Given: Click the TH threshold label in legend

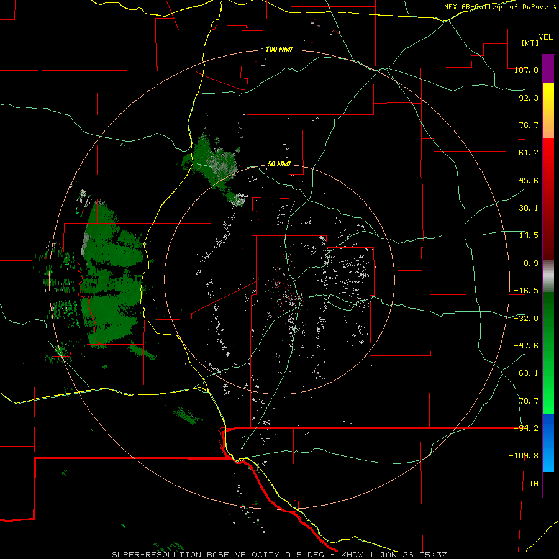Looking at the screenshot, I should [x=534, y=484].
